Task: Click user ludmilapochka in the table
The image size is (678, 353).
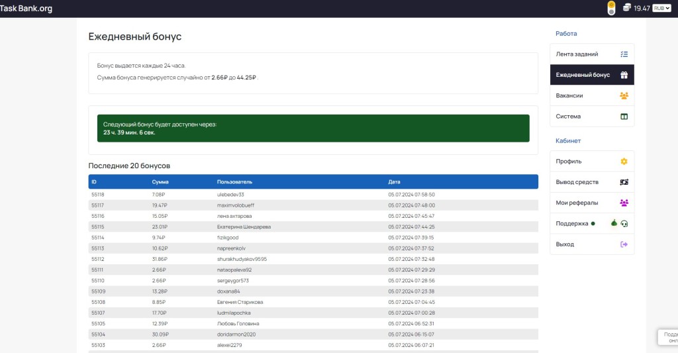Action: tap(234, 313)
